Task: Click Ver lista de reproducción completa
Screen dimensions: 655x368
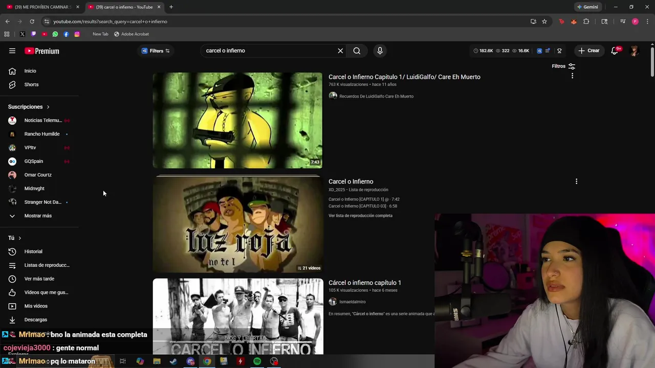Action: (x=360, y=216)
